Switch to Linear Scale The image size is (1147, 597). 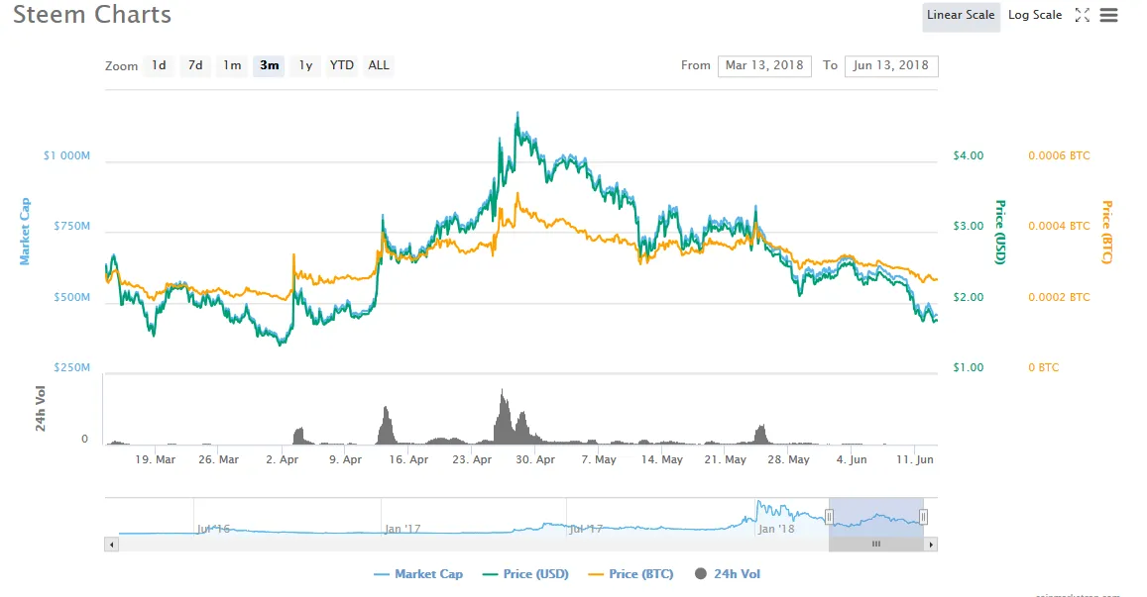pyautogui.click(x=961, y=15)
